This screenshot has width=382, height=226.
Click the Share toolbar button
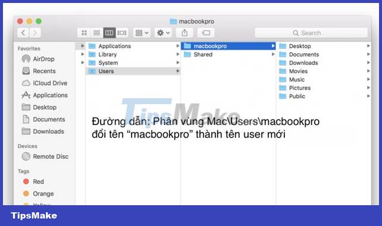(184, 33)
